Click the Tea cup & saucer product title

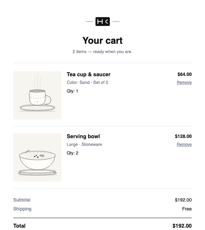click(x=88, y=74)
